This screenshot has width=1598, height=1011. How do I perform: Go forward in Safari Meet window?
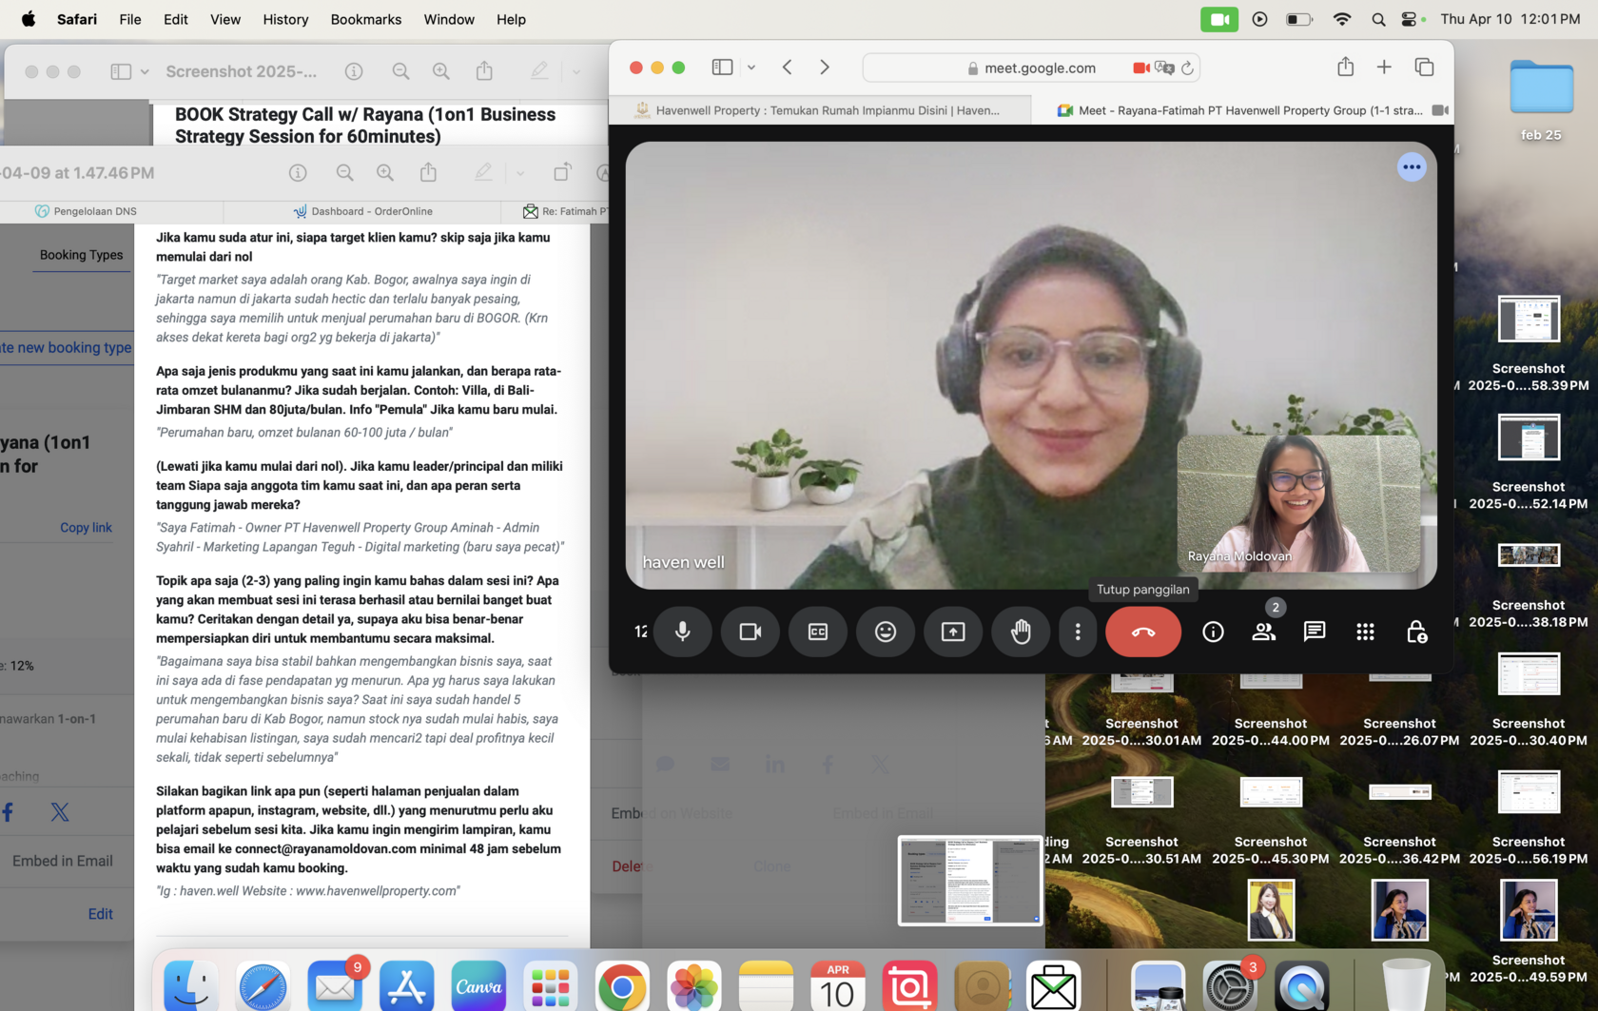coord(825,68)
